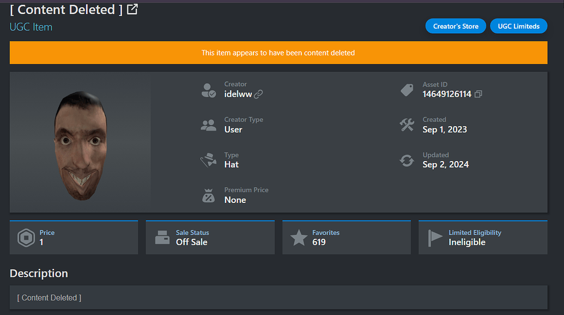Click the Created tools icon

(x=407, y=125)
